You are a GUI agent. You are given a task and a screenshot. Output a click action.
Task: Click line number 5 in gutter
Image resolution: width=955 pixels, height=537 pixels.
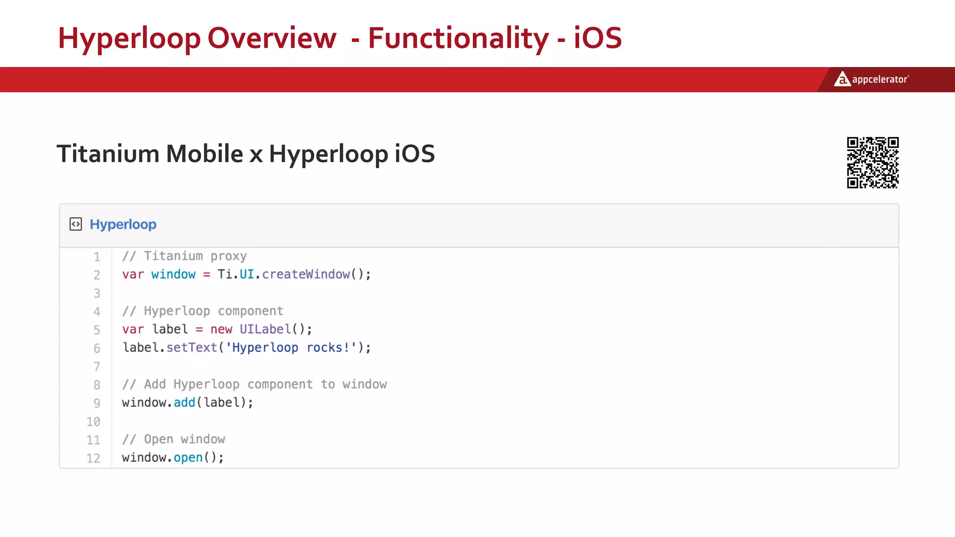tap(97, 330)
